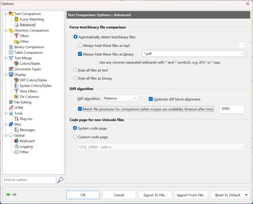Screen dimensions: 253x204
Task: Click the Misc puzzle piece icon
Action: [11, 124]
